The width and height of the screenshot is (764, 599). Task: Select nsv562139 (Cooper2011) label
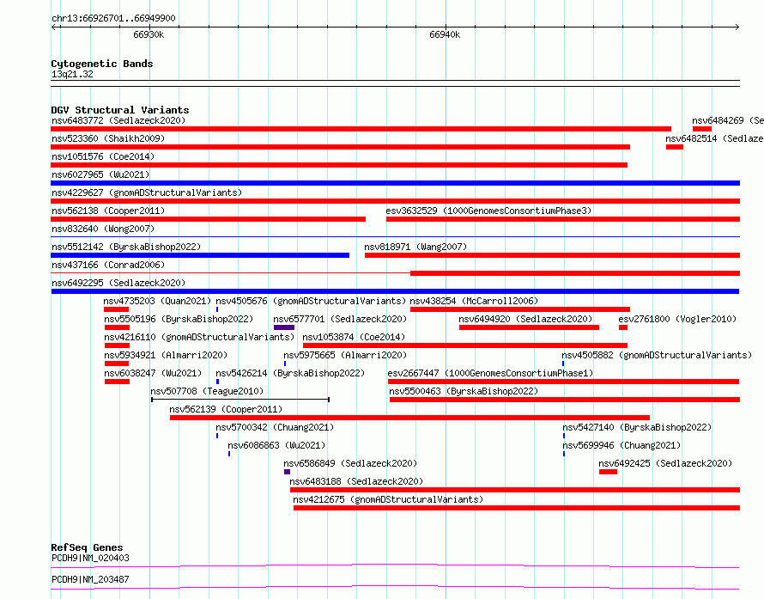[226, 409]
